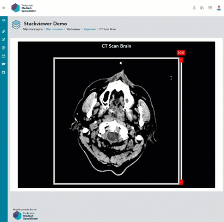Step to the next slice with down arrow
The image size is (224, 222).
[181, 182]
